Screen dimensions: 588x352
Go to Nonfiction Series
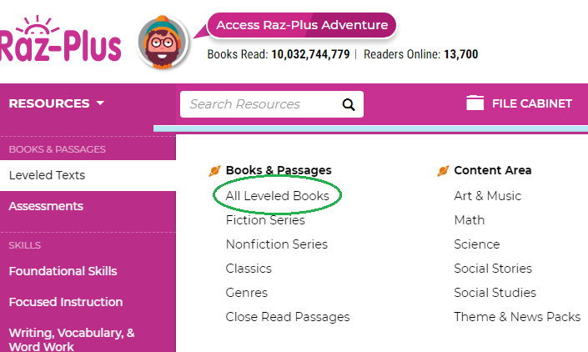click(276, 244)
